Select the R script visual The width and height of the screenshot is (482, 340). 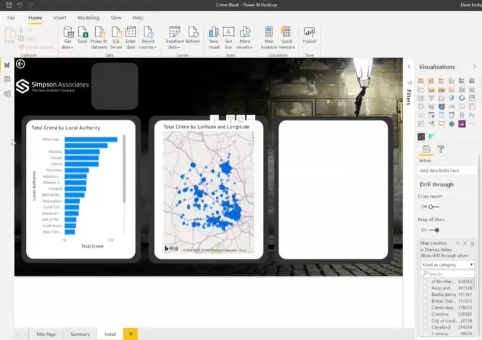coord(462,115)
